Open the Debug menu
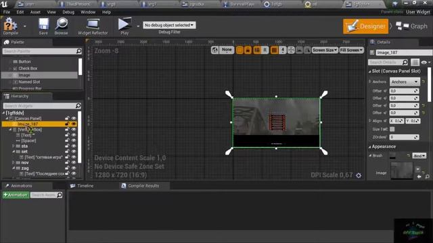Image resolution: width=433 pixels, height=243 pixels. coord(68,12)
